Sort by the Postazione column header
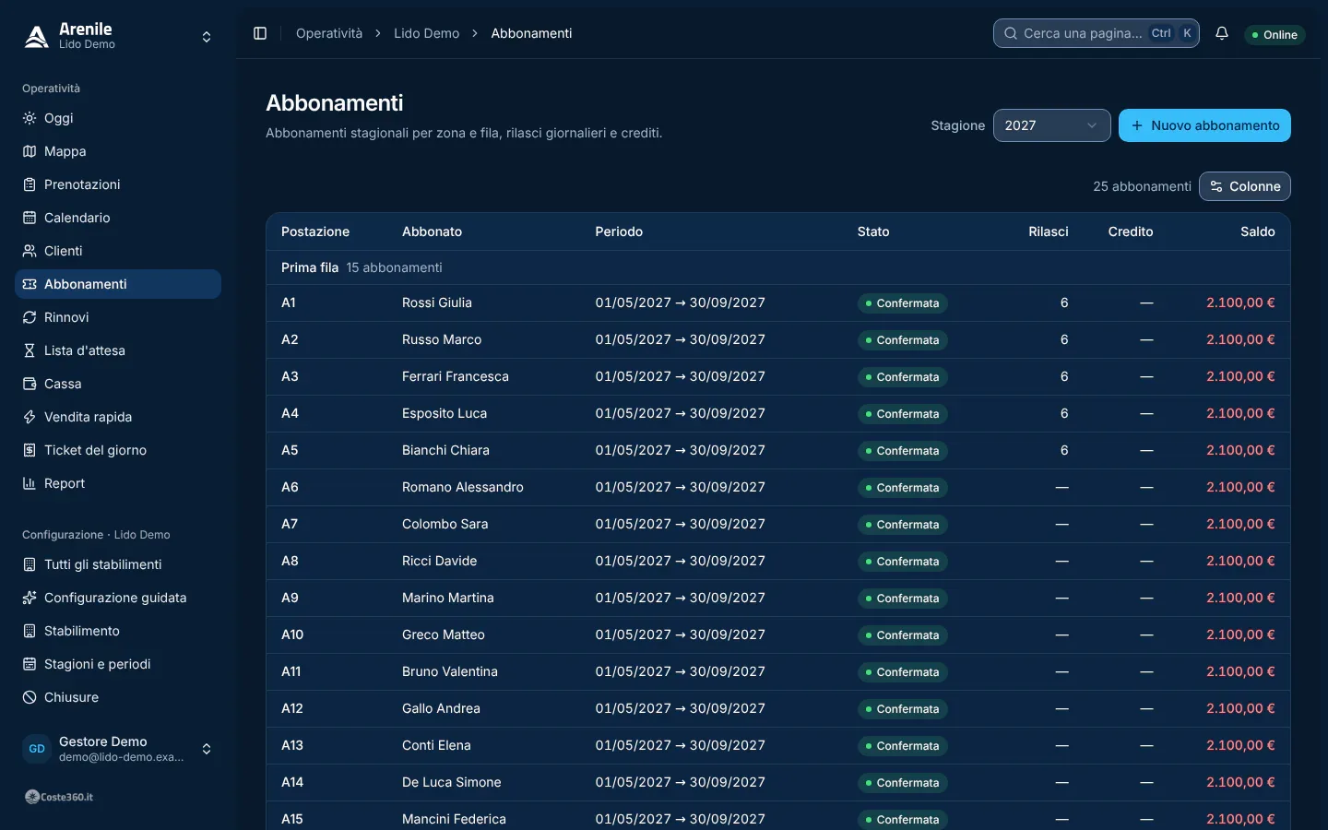The height and width of the screenshot is (830, 1328). [315, 231]
